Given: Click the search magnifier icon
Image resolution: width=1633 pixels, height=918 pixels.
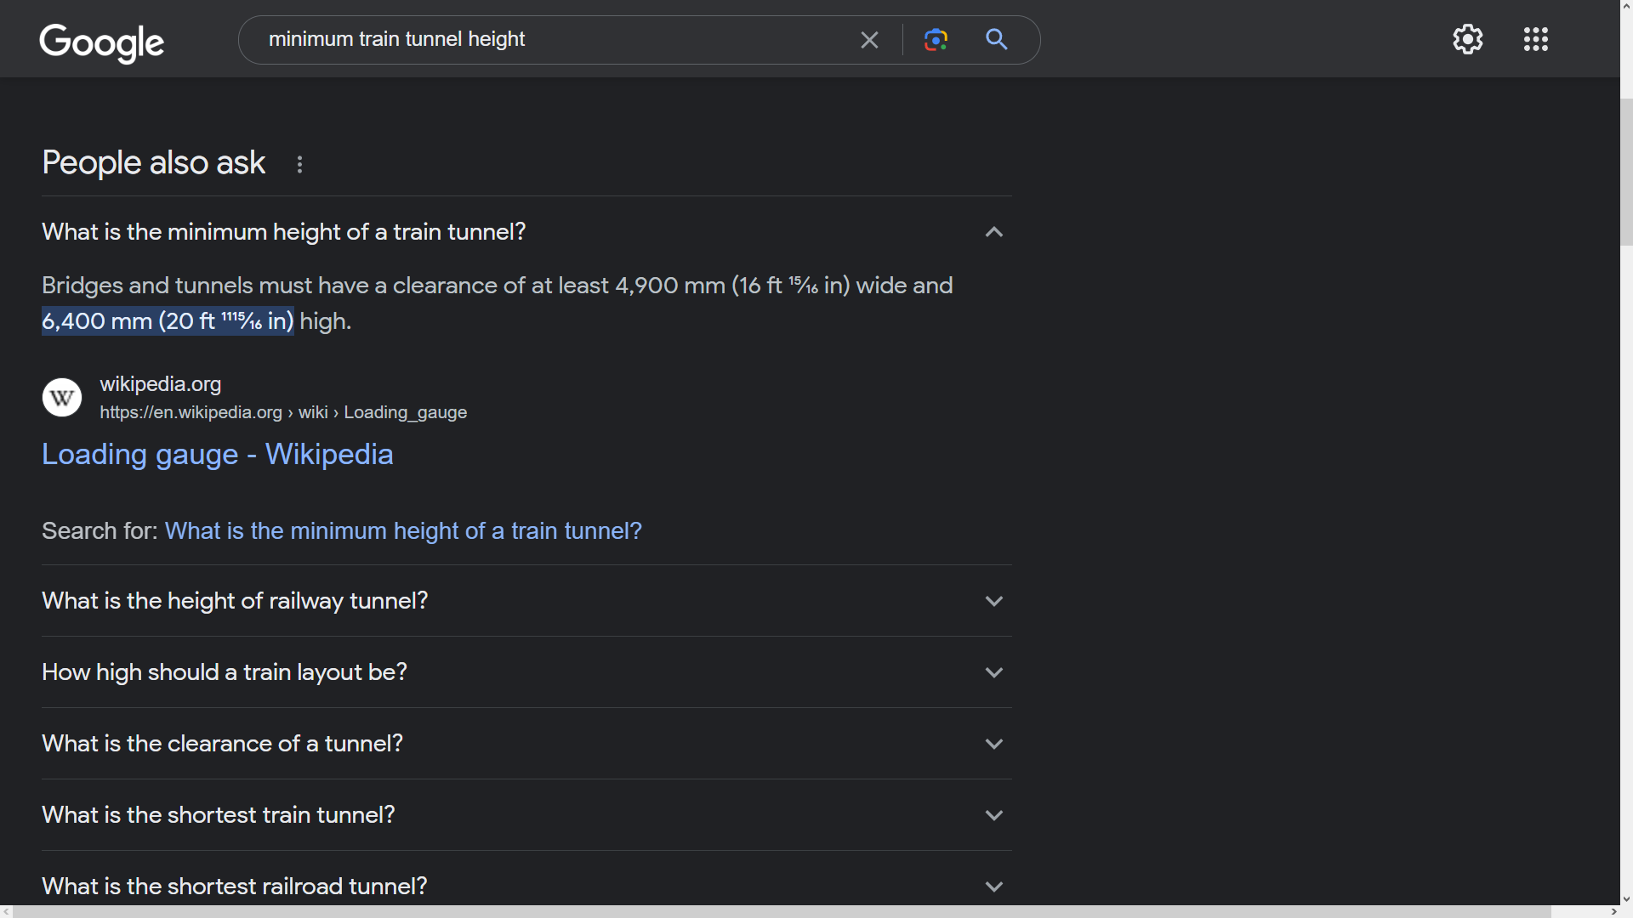Looking at the screenshot, I should tap(997, 39).
